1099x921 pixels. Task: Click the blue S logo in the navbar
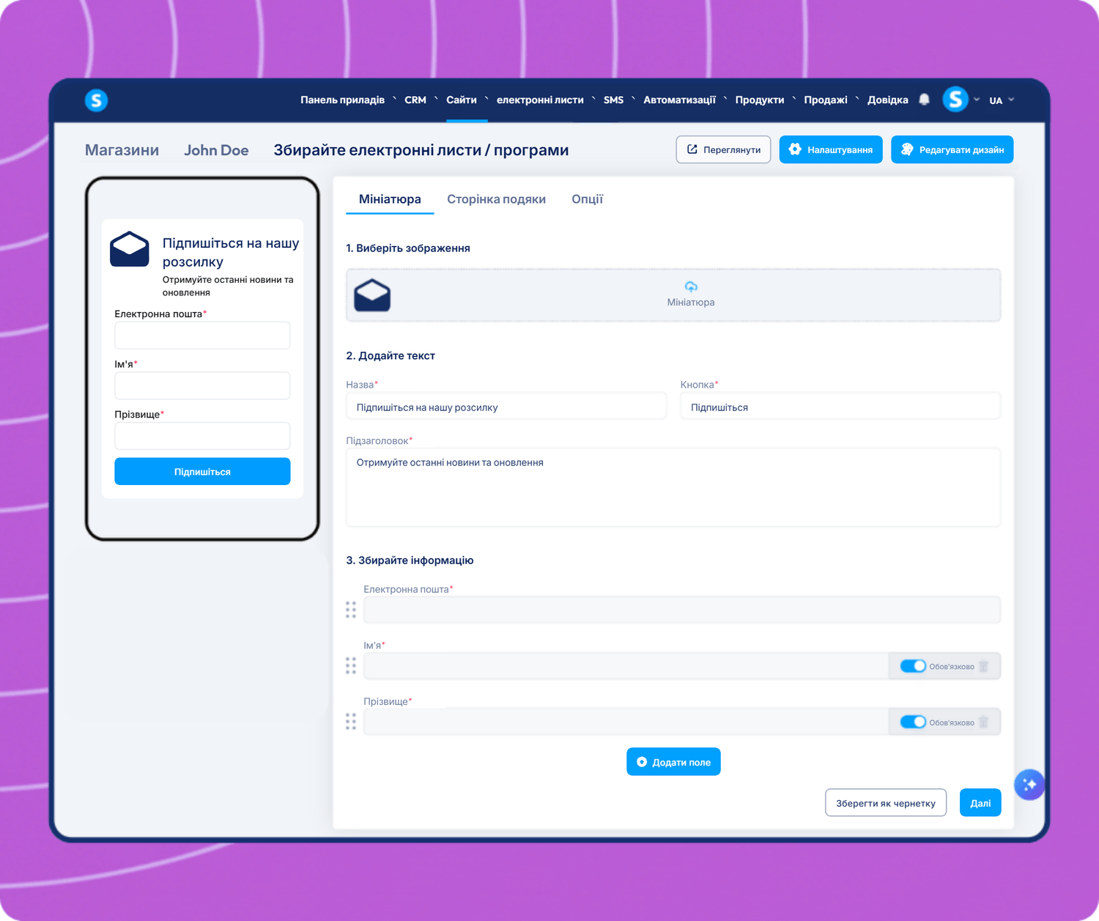pyautogui.click(x=96, y=100)
